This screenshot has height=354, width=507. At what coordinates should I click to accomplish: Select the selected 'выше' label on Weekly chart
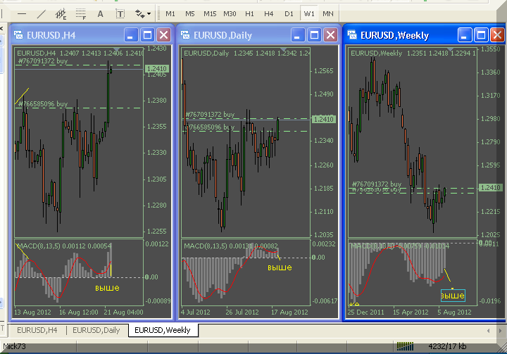(452, 295)
